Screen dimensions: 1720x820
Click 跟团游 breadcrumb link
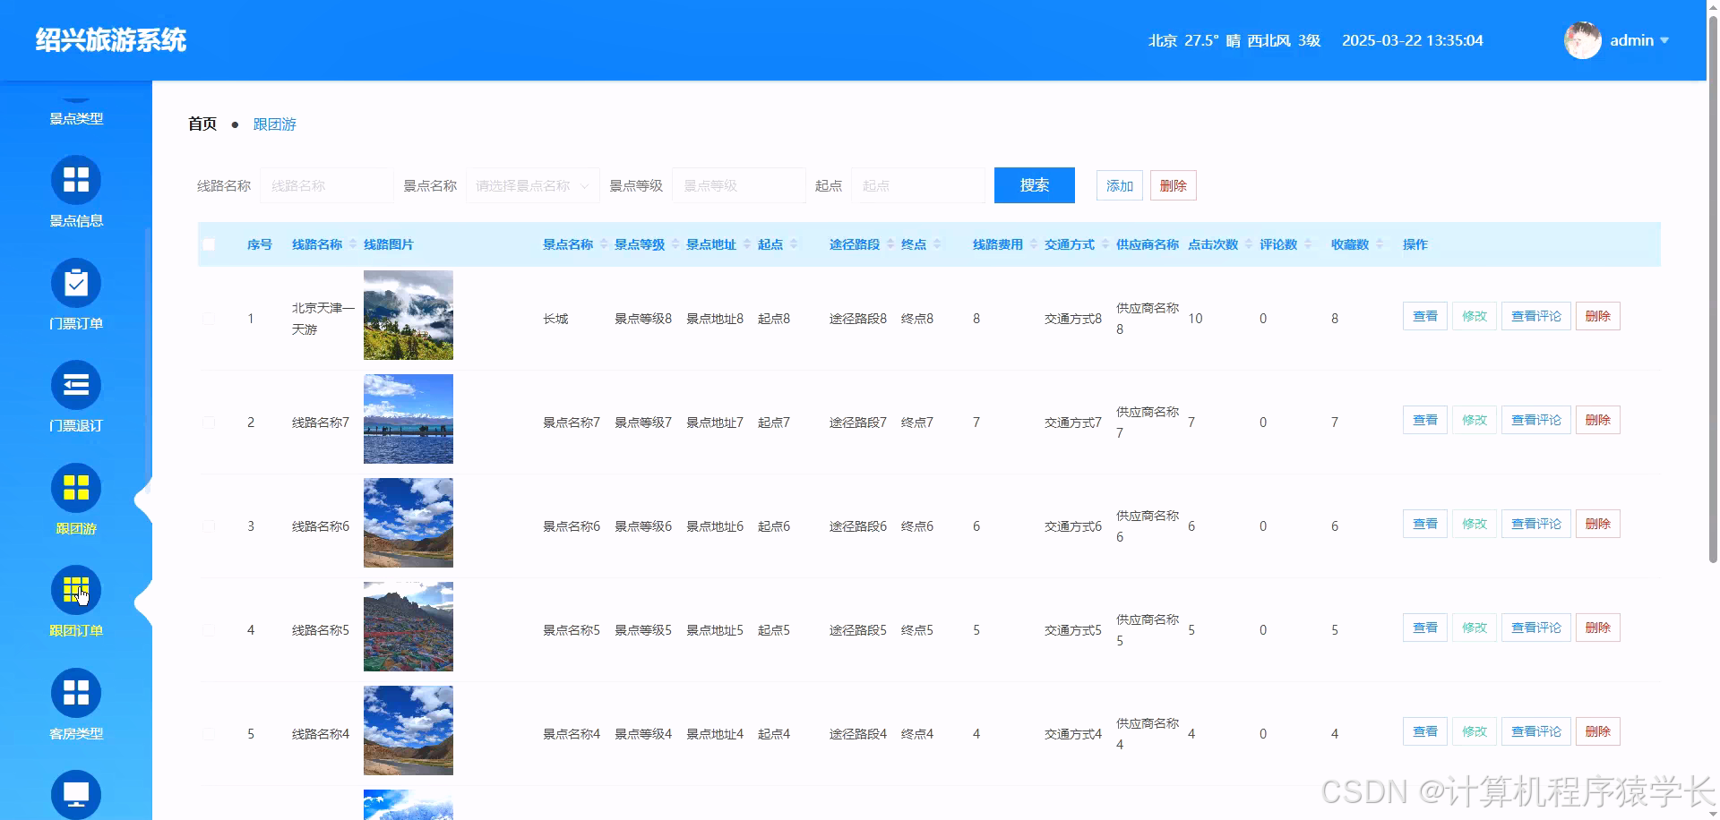pos(274,124)
